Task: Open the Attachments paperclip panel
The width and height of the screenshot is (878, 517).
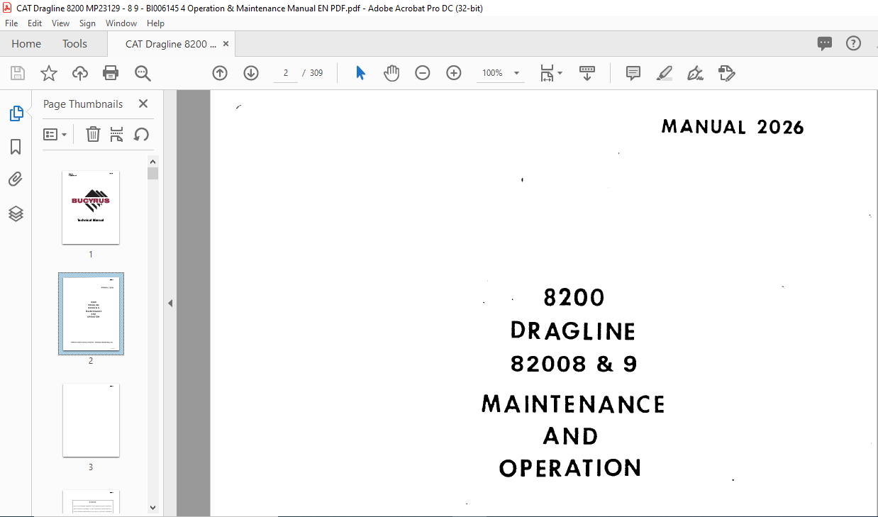Action: click(x=16, y=179)
